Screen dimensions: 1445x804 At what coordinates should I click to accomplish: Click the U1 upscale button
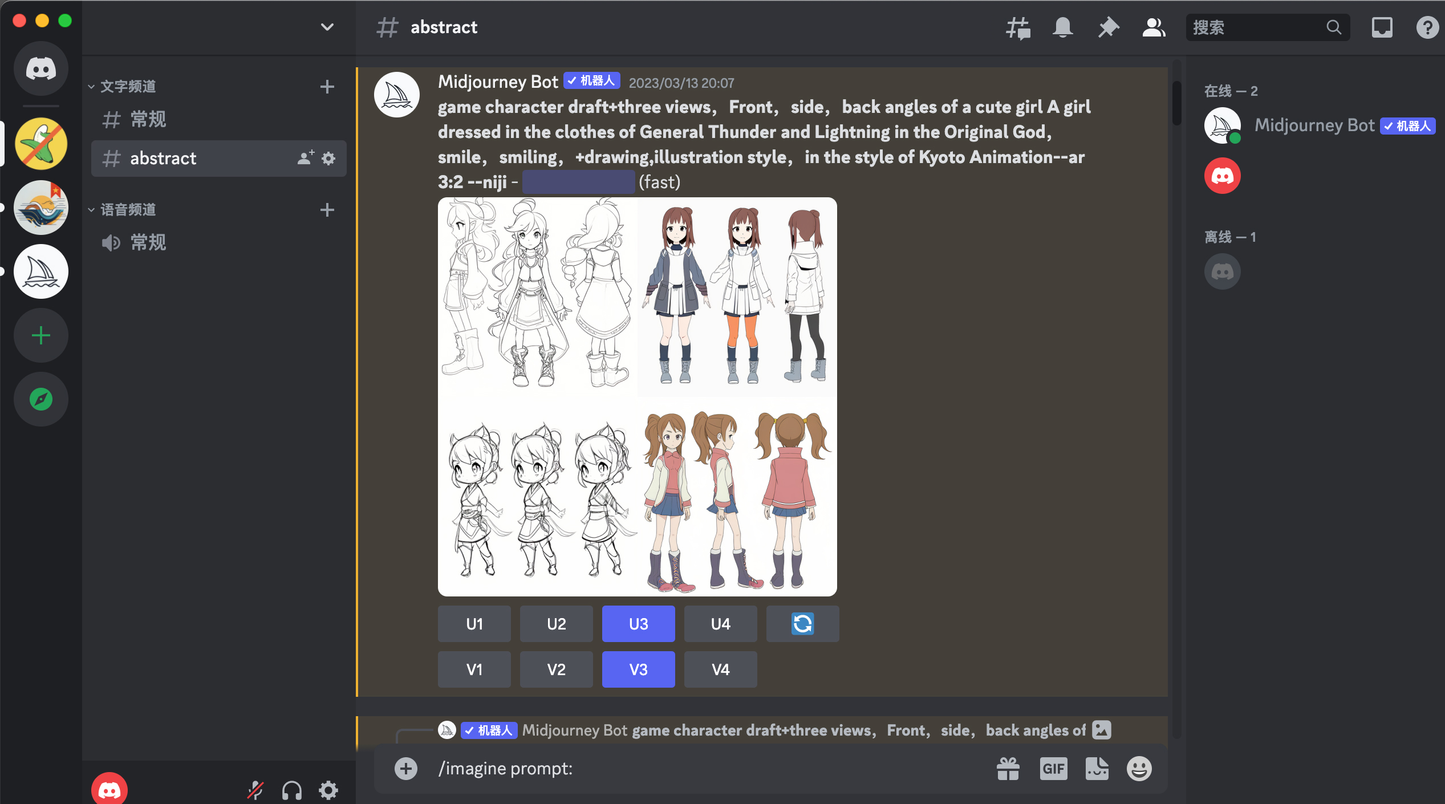click(474, 624)
